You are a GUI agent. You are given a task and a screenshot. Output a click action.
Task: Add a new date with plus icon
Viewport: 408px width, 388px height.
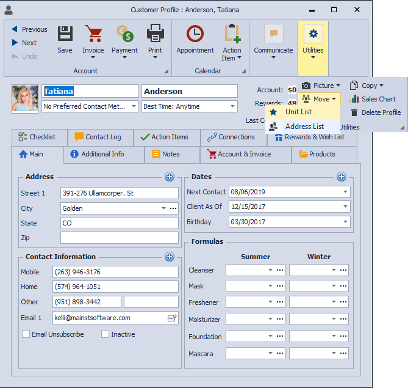(x=342, y=177)
